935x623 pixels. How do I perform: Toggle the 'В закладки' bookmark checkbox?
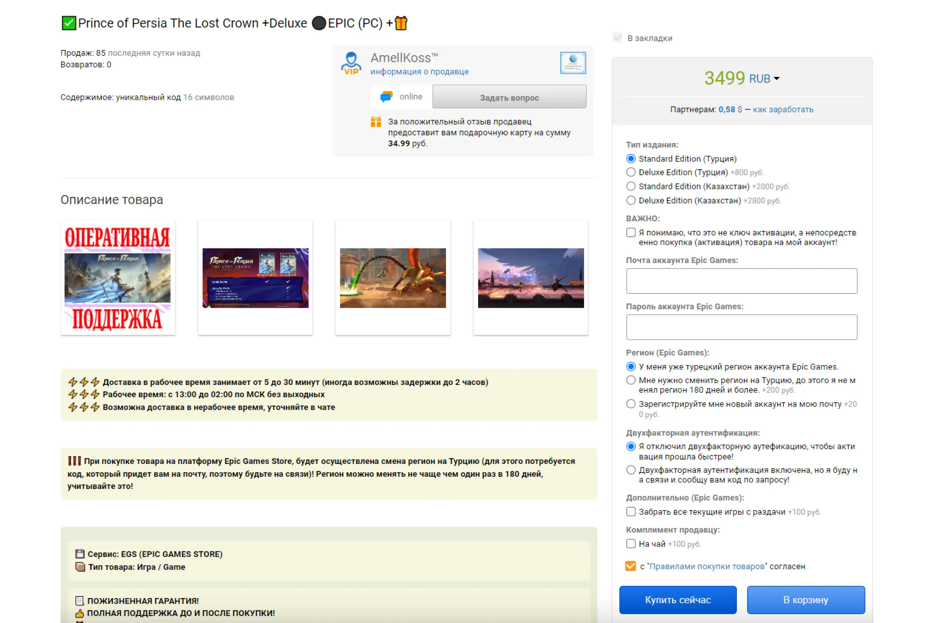tap(617, 38)
